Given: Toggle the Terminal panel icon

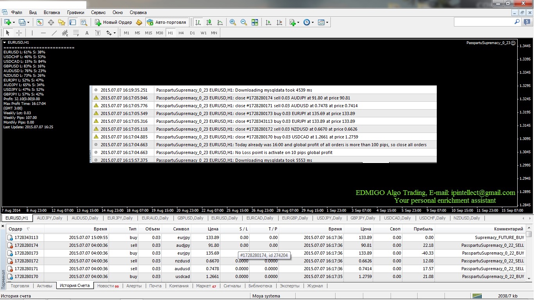Looking at the screenshot, I should 72,22.
